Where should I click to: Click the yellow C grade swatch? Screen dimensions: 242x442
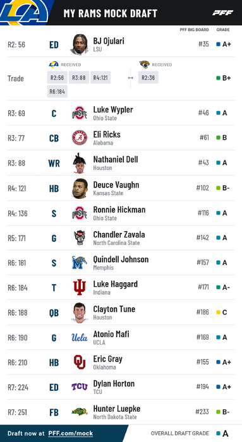[x=218, y=313]
